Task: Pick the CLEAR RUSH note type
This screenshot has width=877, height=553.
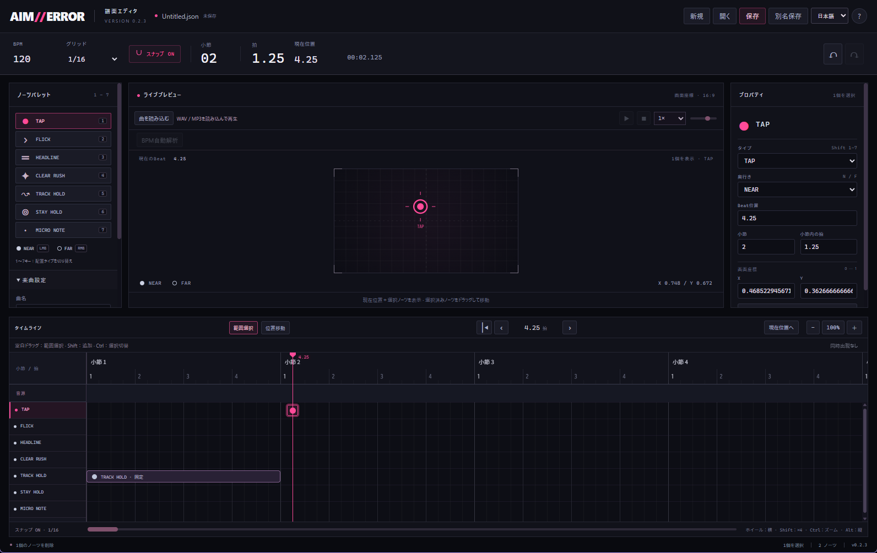Action: (x=63, y=176)
